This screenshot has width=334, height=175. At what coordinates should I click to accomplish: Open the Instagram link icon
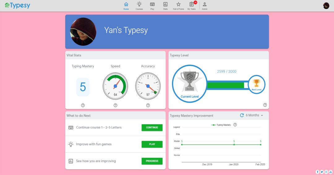326,172
